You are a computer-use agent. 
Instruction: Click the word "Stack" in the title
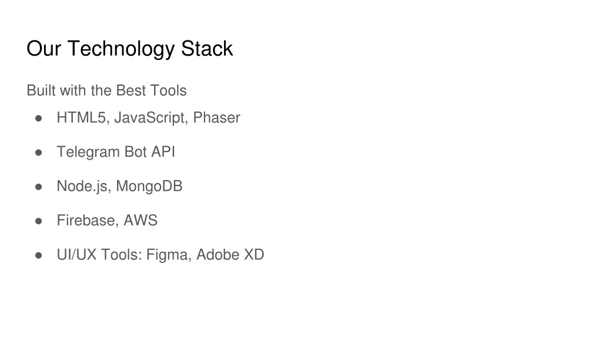(207, 49)
